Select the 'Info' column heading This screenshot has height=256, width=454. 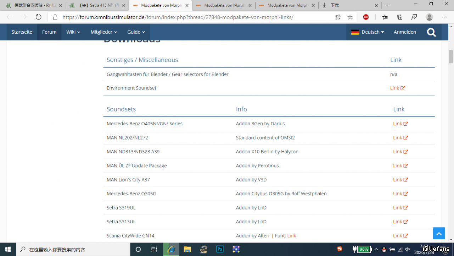[x=241, y=109]
